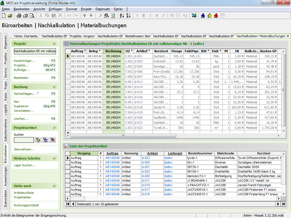
Task: Click the Lager buchen... link
Action: pyautogui.click(x=24, y=165)
